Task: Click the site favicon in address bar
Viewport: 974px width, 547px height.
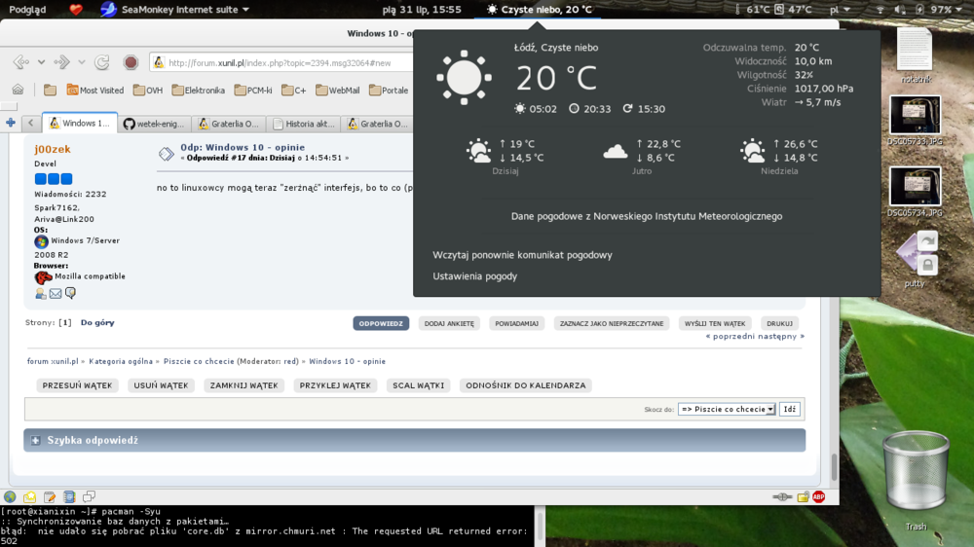Action: 159,62
